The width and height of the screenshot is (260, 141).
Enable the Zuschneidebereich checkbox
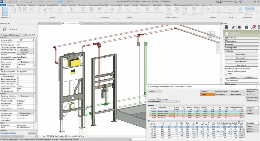click(x=18, y=76)
